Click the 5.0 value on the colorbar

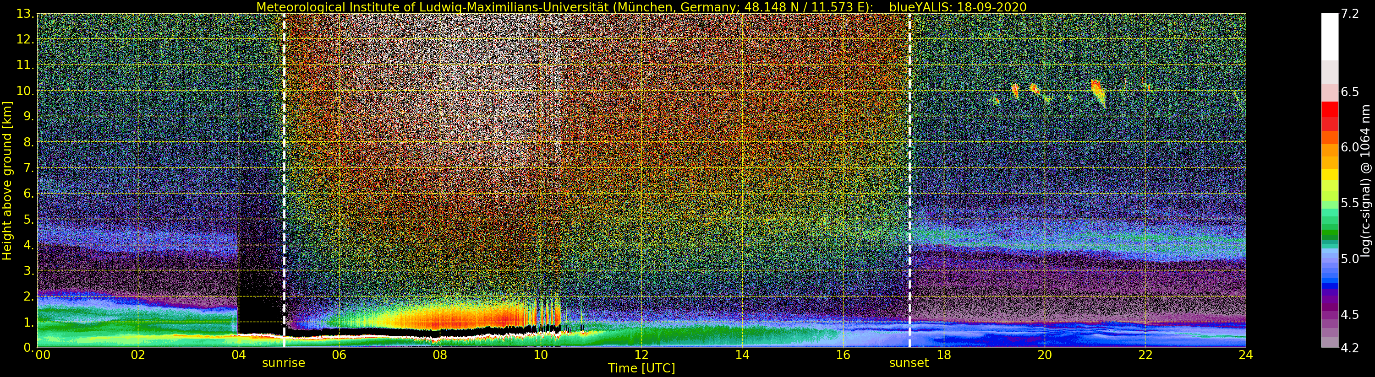[1349, 259]
